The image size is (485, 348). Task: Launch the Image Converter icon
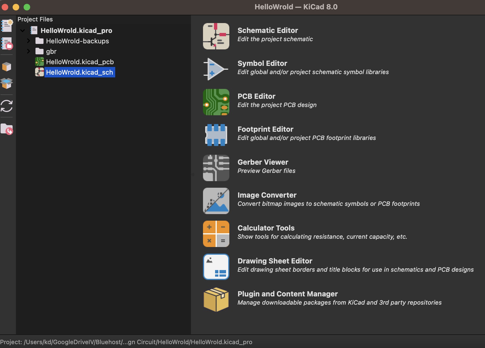coord(216,201)
